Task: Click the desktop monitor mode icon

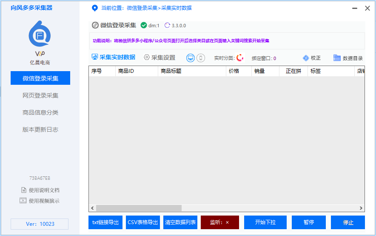Action: click(191, 58)
